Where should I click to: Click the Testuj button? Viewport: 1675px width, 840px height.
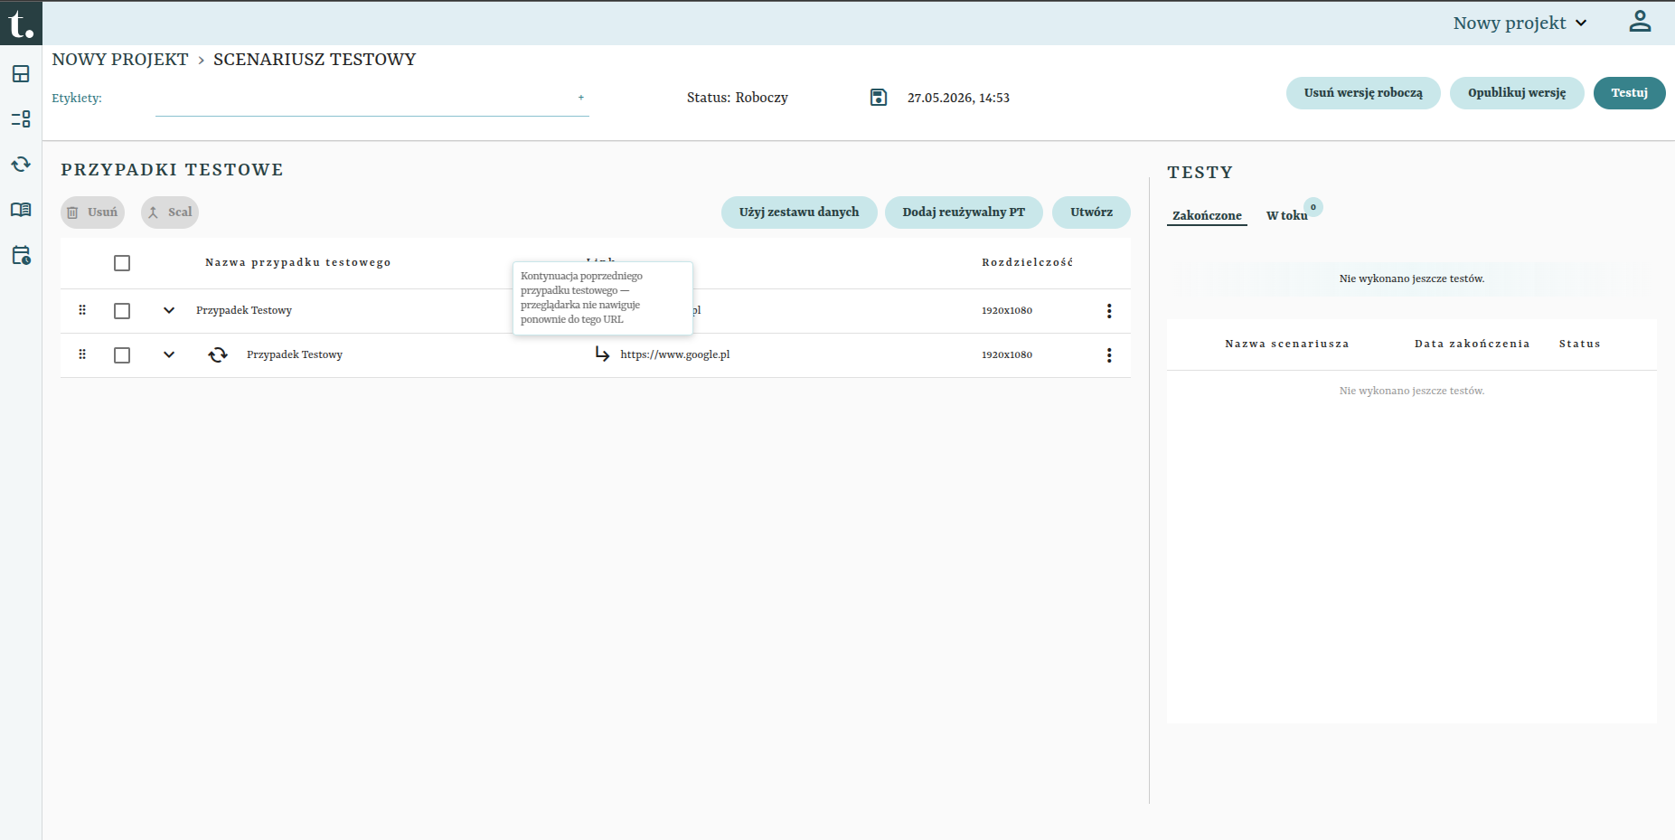1629,93
